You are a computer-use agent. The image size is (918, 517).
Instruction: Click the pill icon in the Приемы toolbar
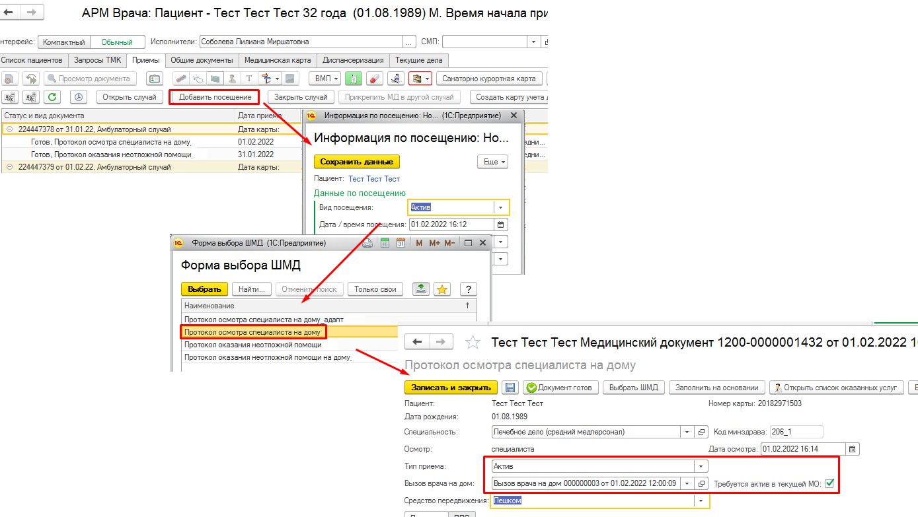[x=375, y=79]
